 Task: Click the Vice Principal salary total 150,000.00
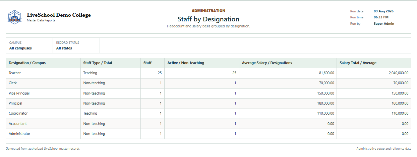[x=374, y=93]
